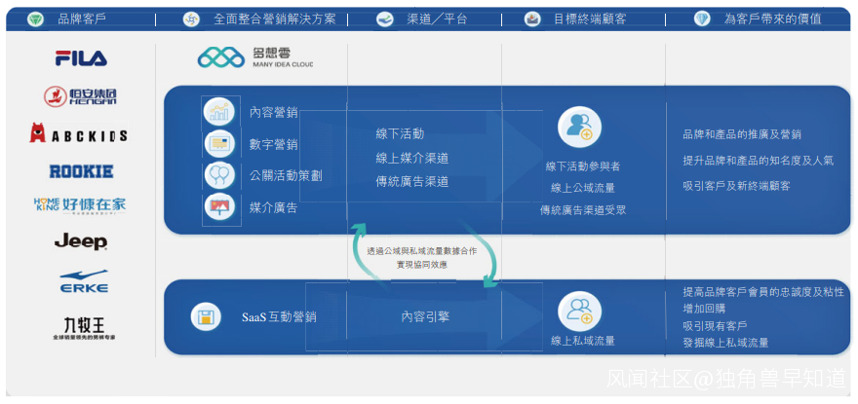Click the Many Idea Cloud 多想雲 logo
This screenshot has width=858, height=404.
[x=255, y=56]
